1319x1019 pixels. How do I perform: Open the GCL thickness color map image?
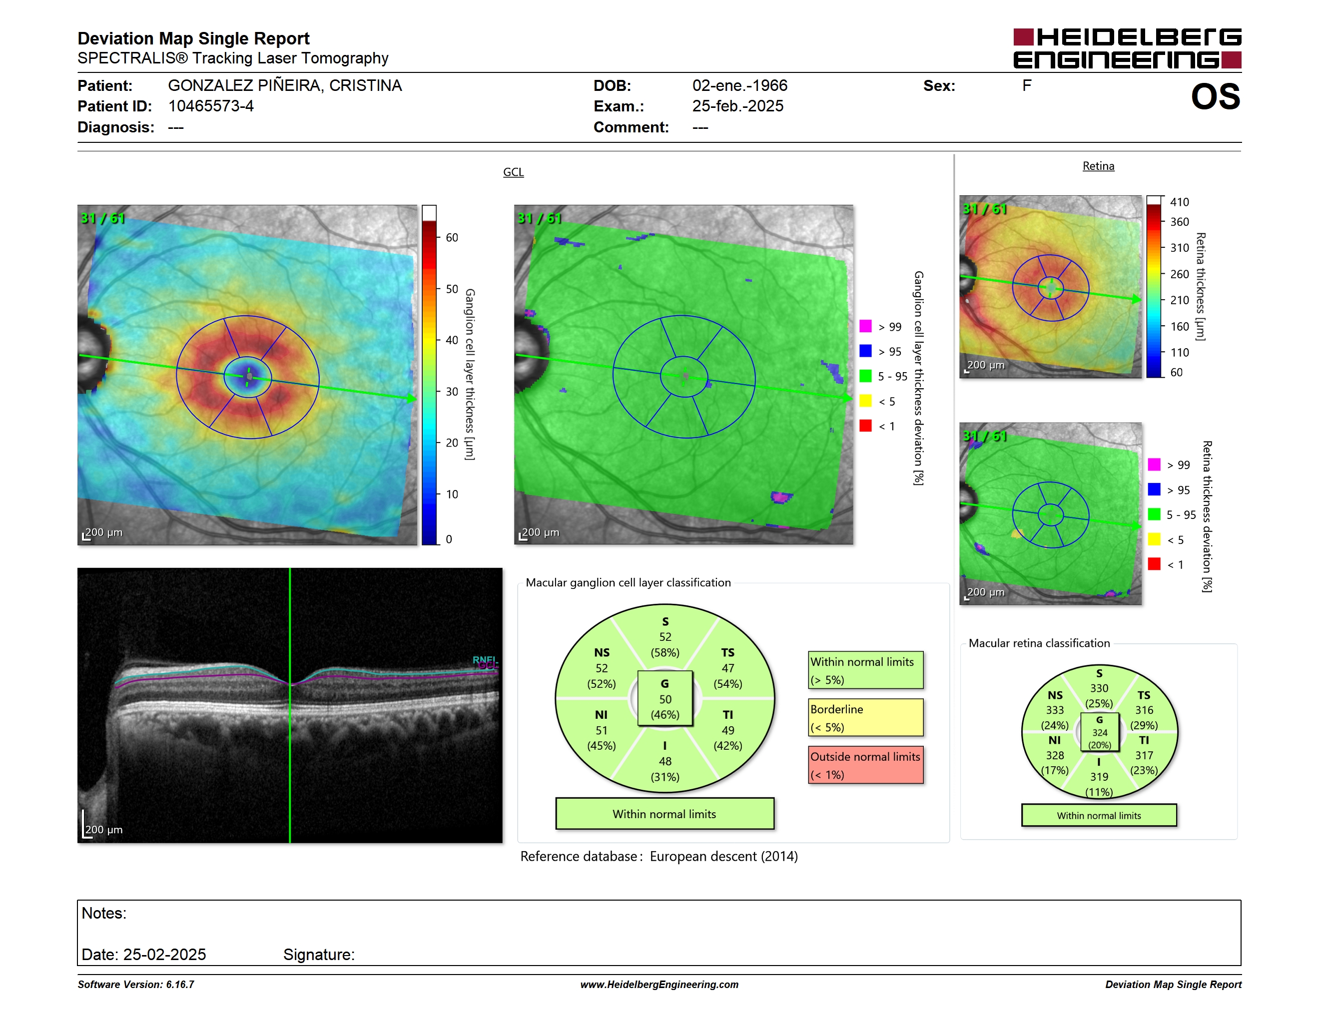click(x=247, y=375)
